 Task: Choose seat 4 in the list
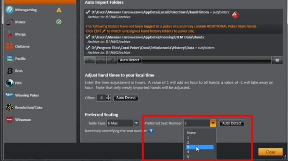pos(200,152)
